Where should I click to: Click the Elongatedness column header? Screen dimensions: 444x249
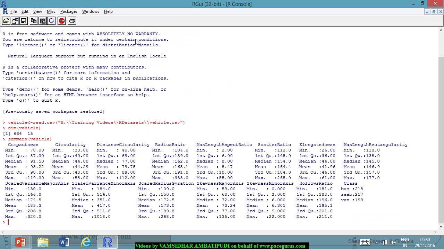(x=317, y=145)
